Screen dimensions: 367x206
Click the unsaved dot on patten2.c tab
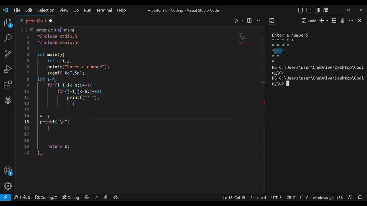50,21
